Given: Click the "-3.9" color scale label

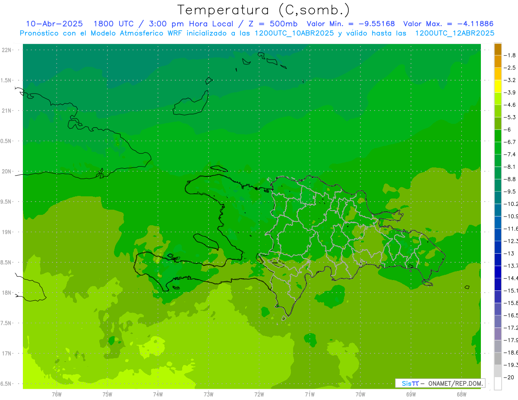Looking at the screenshot, I should 511,92.
